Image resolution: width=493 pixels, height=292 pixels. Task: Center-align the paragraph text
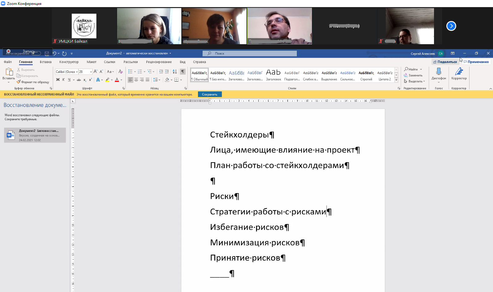click(136, 80)
